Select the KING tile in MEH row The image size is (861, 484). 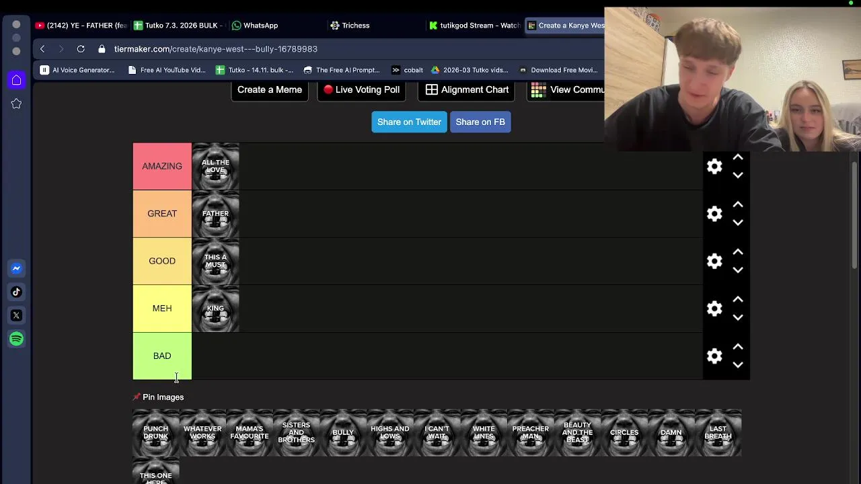coord(215,309)
